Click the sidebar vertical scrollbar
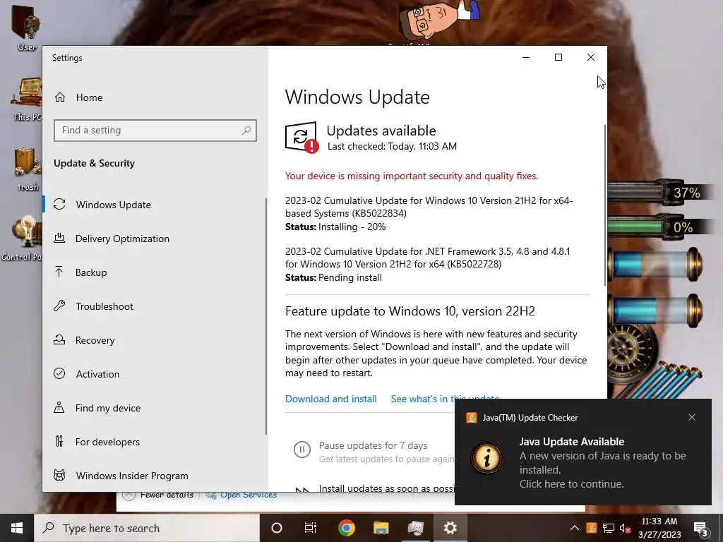This screenshot has height=542, width=723. pos(266,316)
